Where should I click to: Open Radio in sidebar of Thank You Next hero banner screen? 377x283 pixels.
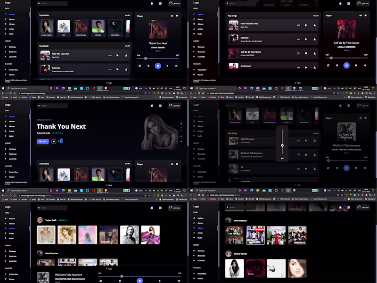(11, 136)
